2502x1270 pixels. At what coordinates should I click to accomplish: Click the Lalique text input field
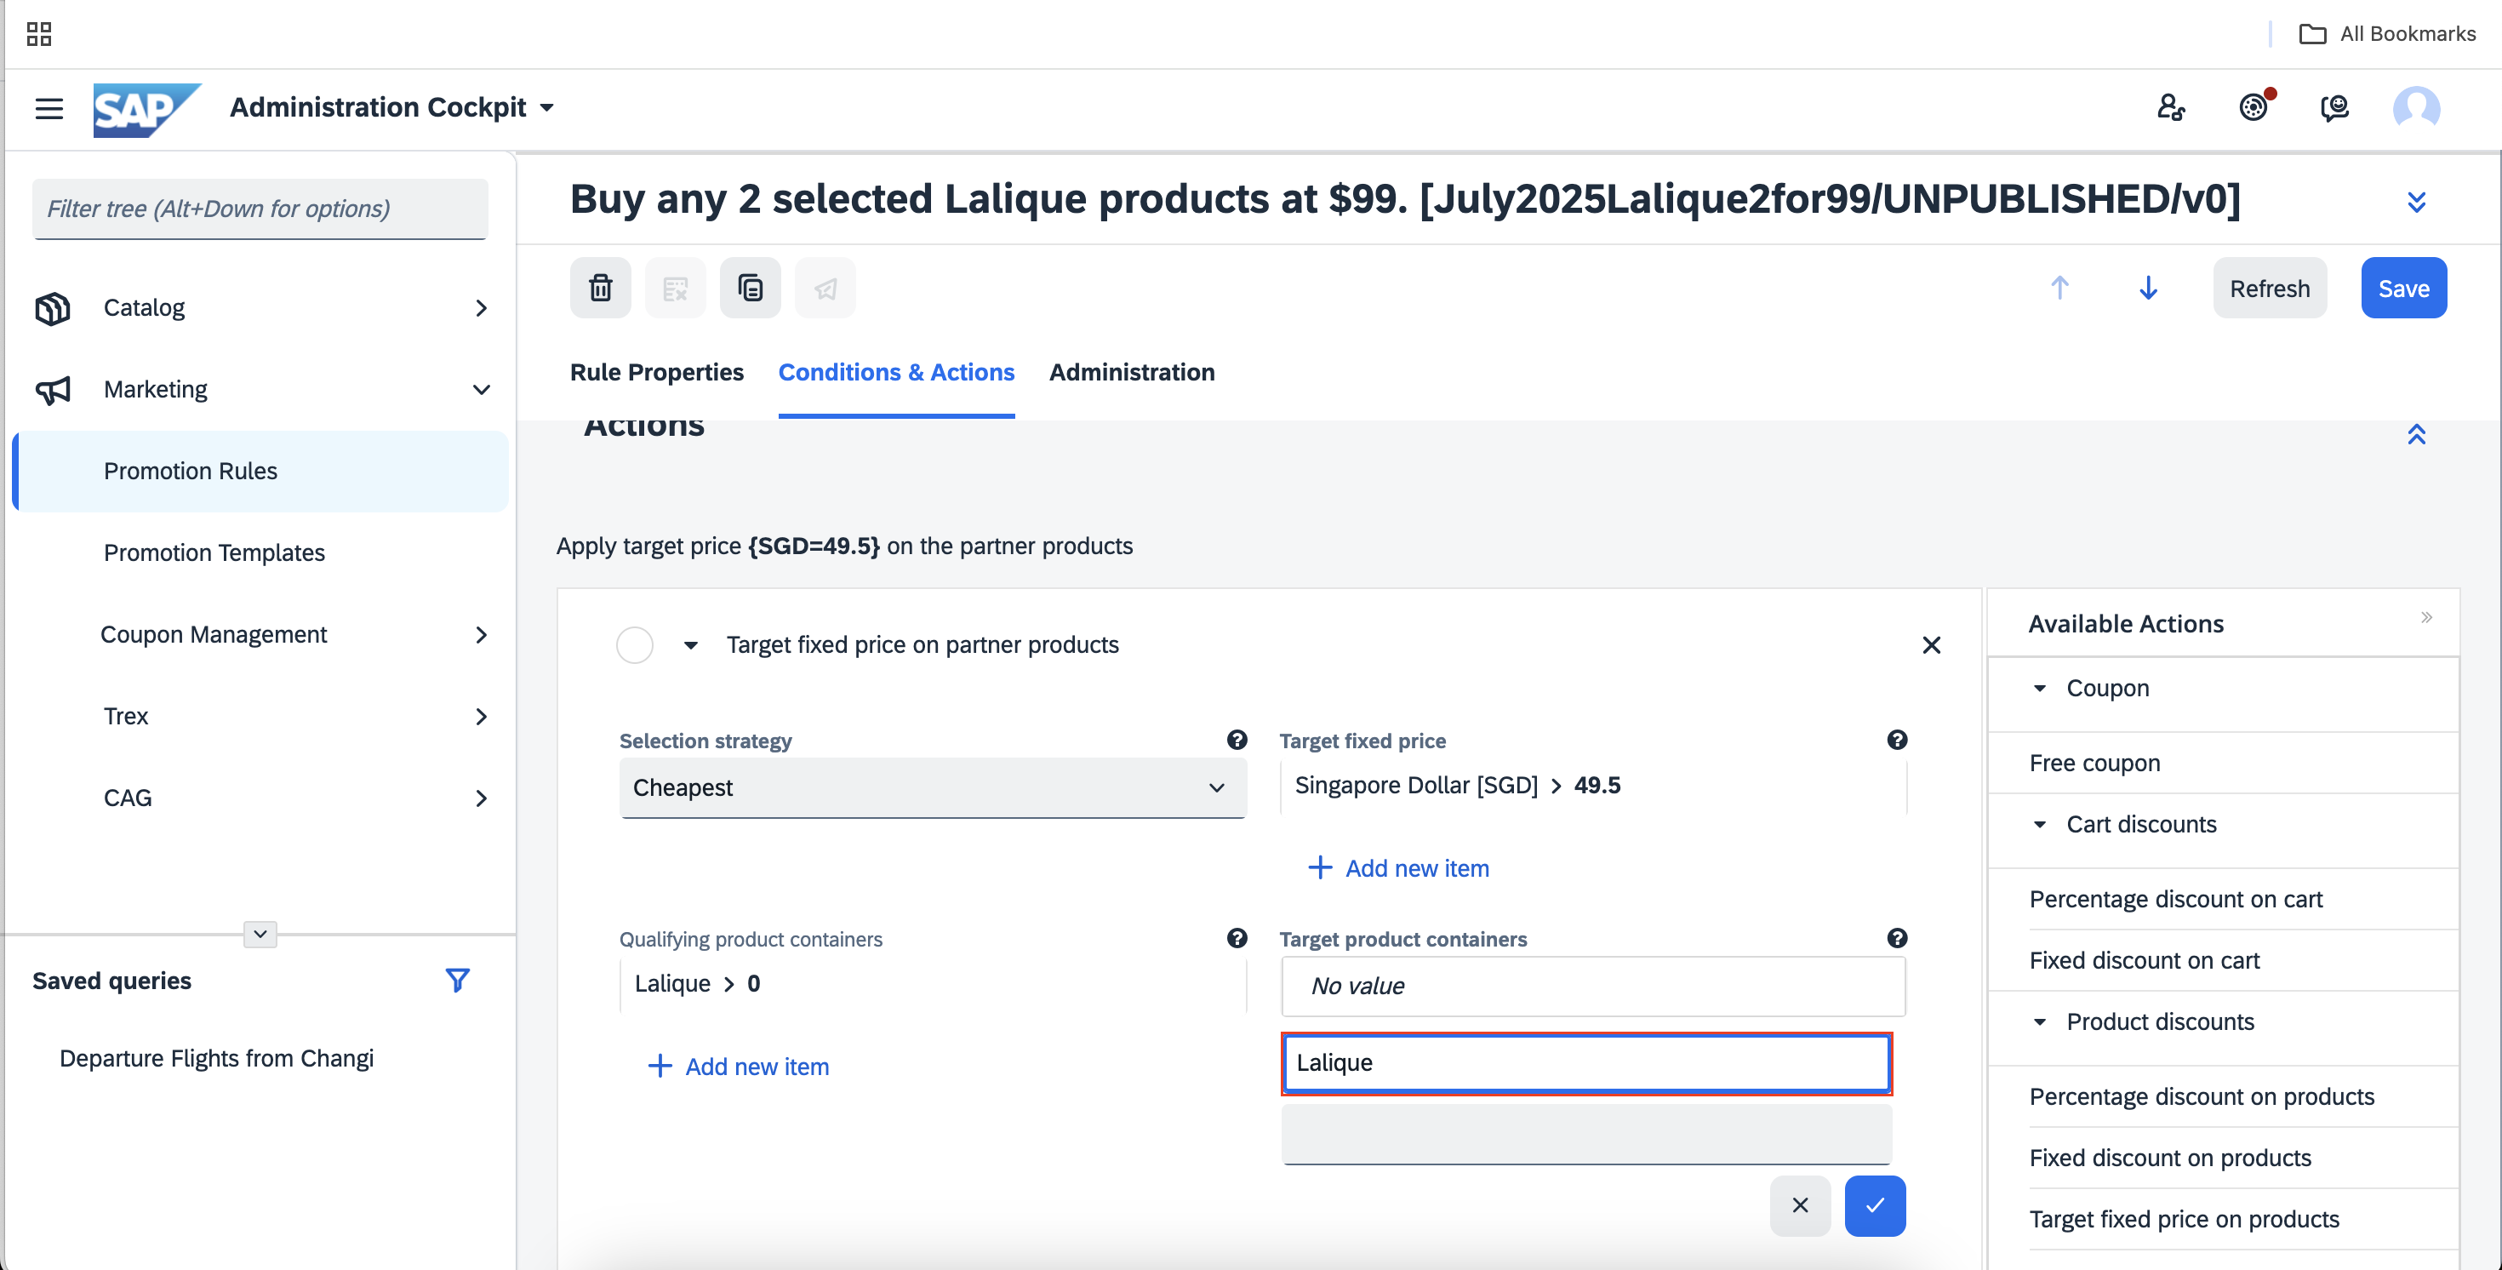1586,1063
